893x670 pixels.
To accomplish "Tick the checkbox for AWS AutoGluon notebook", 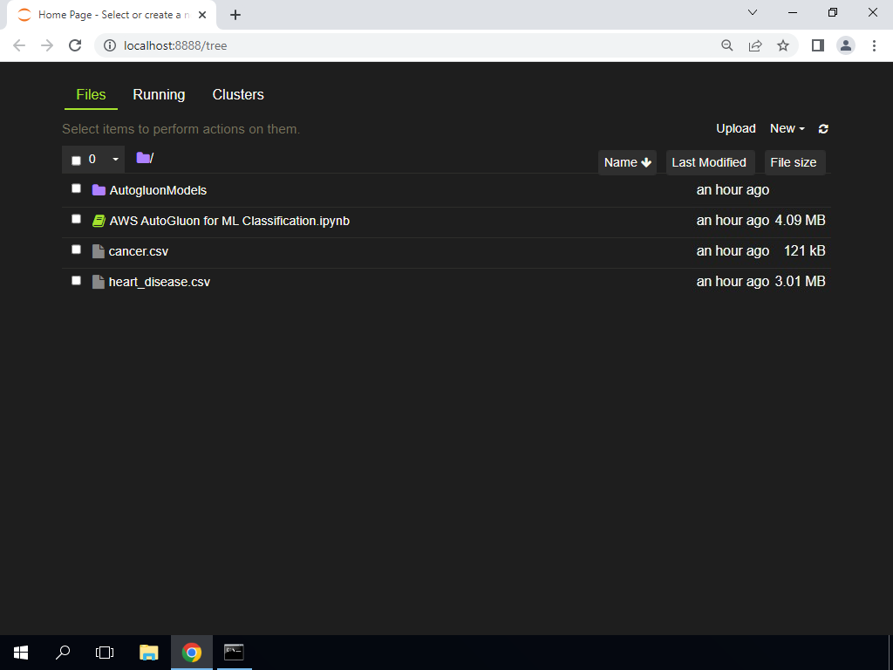I will [x=77, y=219].
